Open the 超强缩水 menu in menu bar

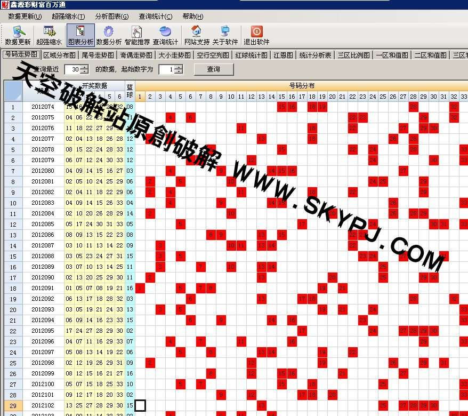click(68, 17)
